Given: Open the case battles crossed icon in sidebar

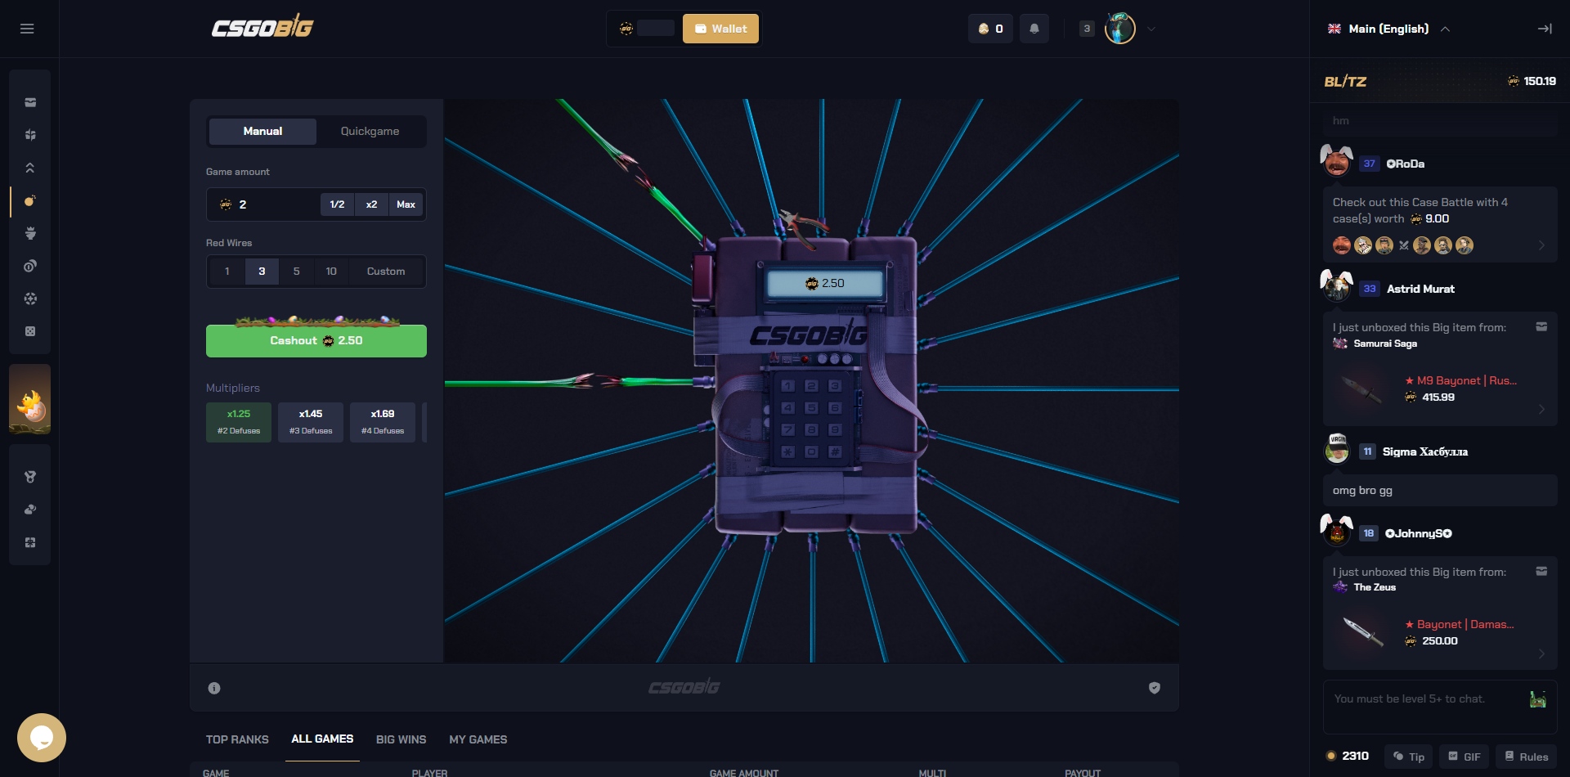Looking at the screenshot, I should [x=30, y=135].
